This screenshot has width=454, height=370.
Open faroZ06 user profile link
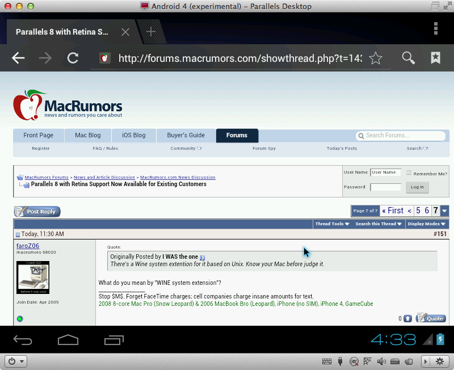coord(28,246)
